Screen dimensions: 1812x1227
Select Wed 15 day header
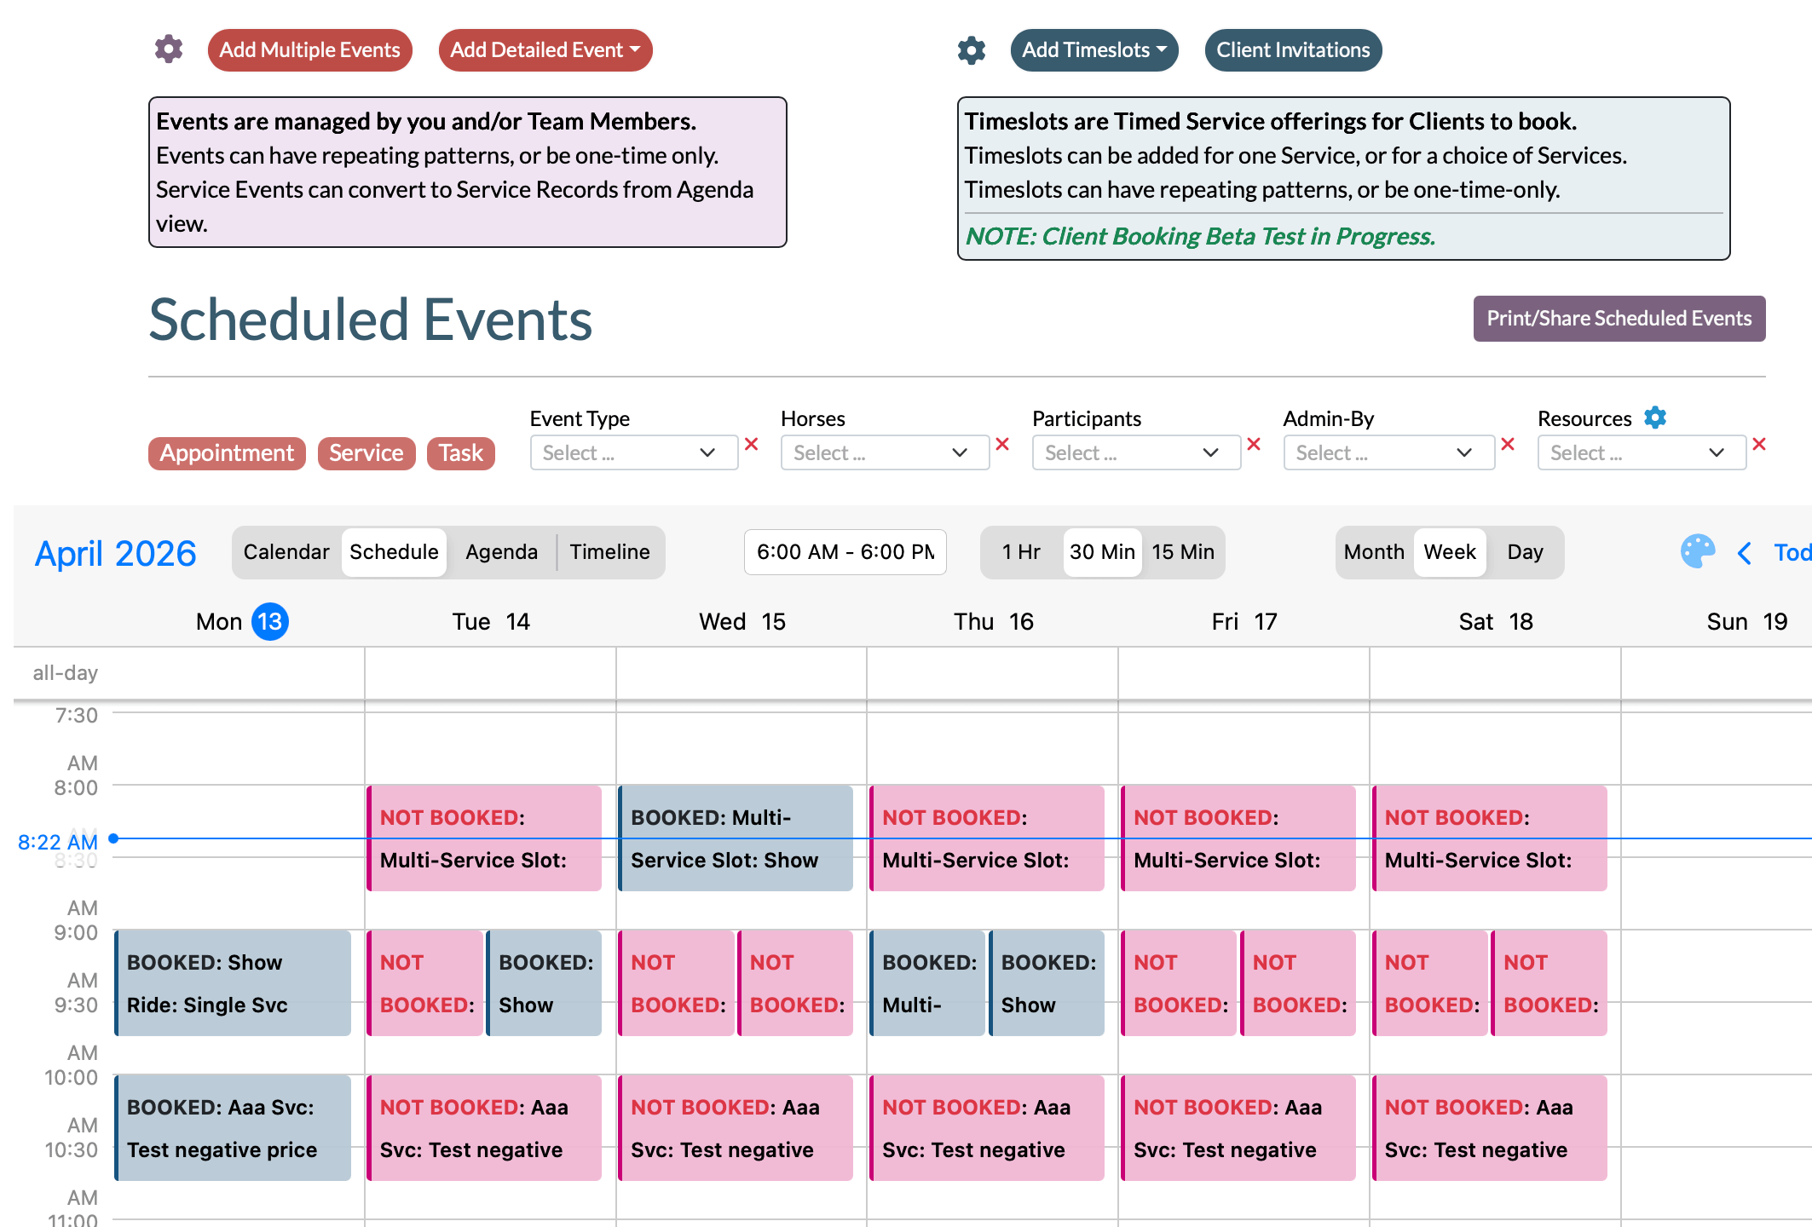tap(742, 622)
